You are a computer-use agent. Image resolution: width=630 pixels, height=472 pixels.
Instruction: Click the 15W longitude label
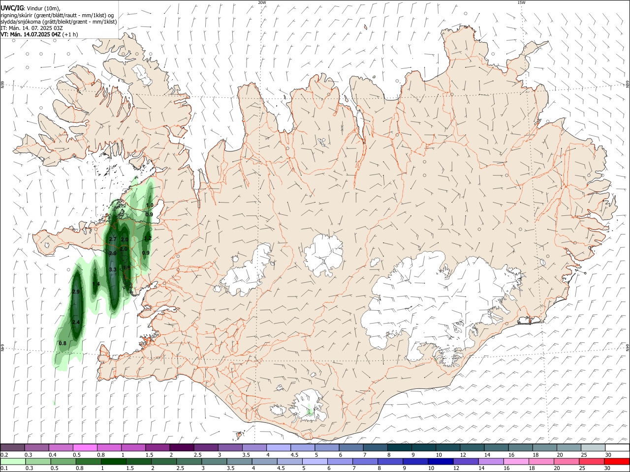tap(521, 2)
